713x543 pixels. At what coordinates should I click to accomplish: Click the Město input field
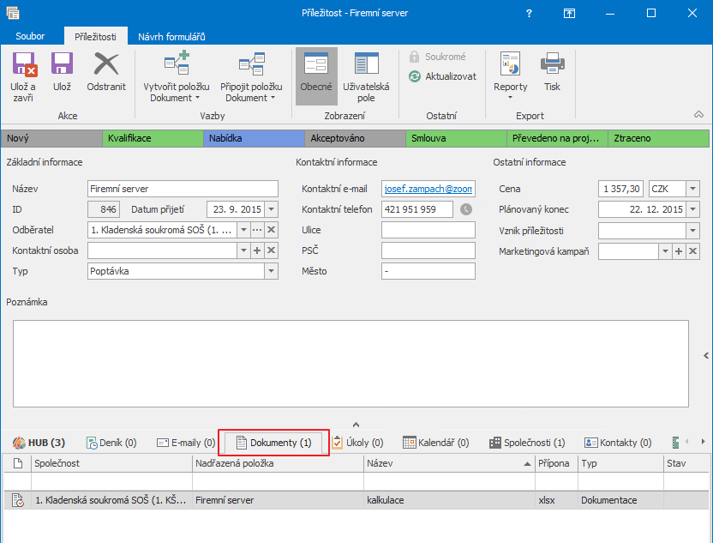point(428,271)
